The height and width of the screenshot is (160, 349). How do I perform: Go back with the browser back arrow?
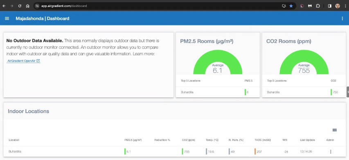click(4, 6)
